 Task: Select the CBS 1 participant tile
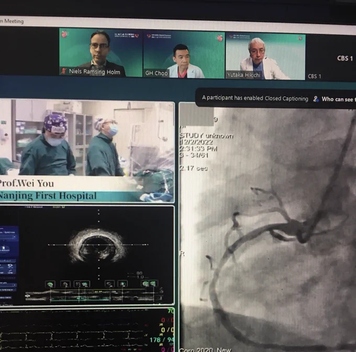click(331, 58)
